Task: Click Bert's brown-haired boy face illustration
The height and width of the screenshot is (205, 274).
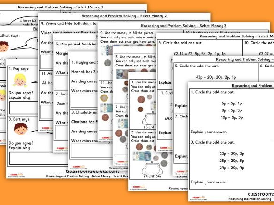Action: (x=21, y=129)
